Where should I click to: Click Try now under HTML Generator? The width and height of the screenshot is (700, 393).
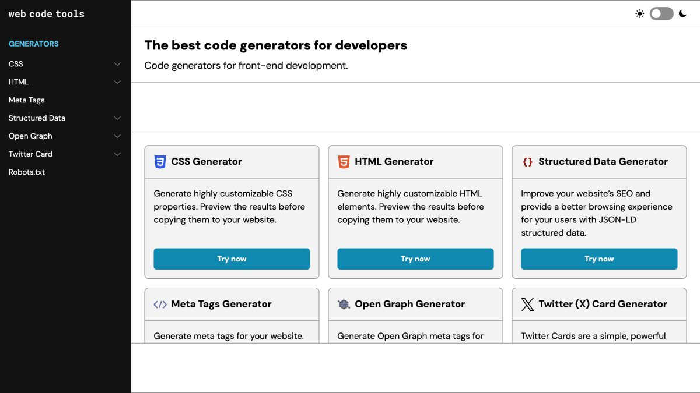pos(415,259)
